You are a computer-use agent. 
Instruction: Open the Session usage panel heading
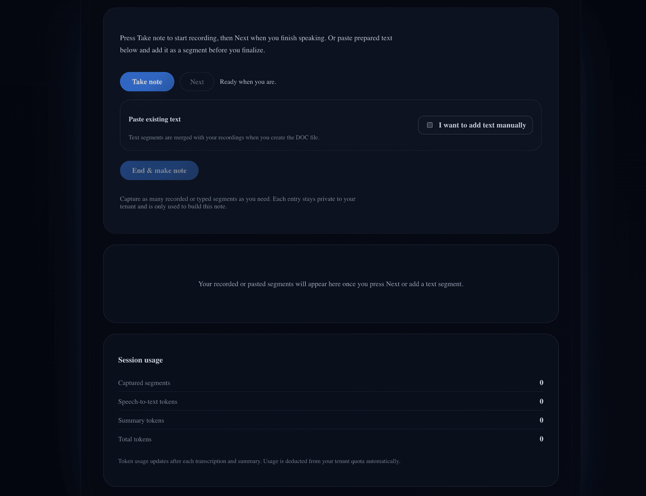tap(140, 359)
